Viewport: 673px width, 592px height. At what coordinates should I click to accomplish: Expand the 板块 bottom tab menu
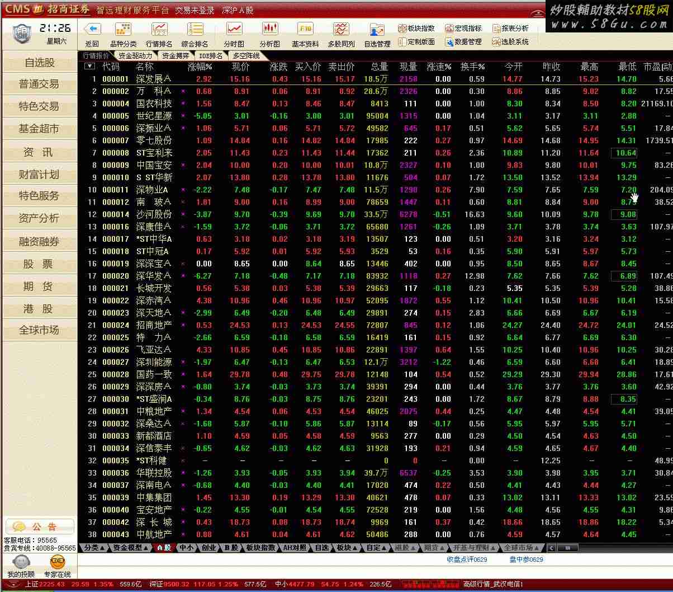pos(347,548)
